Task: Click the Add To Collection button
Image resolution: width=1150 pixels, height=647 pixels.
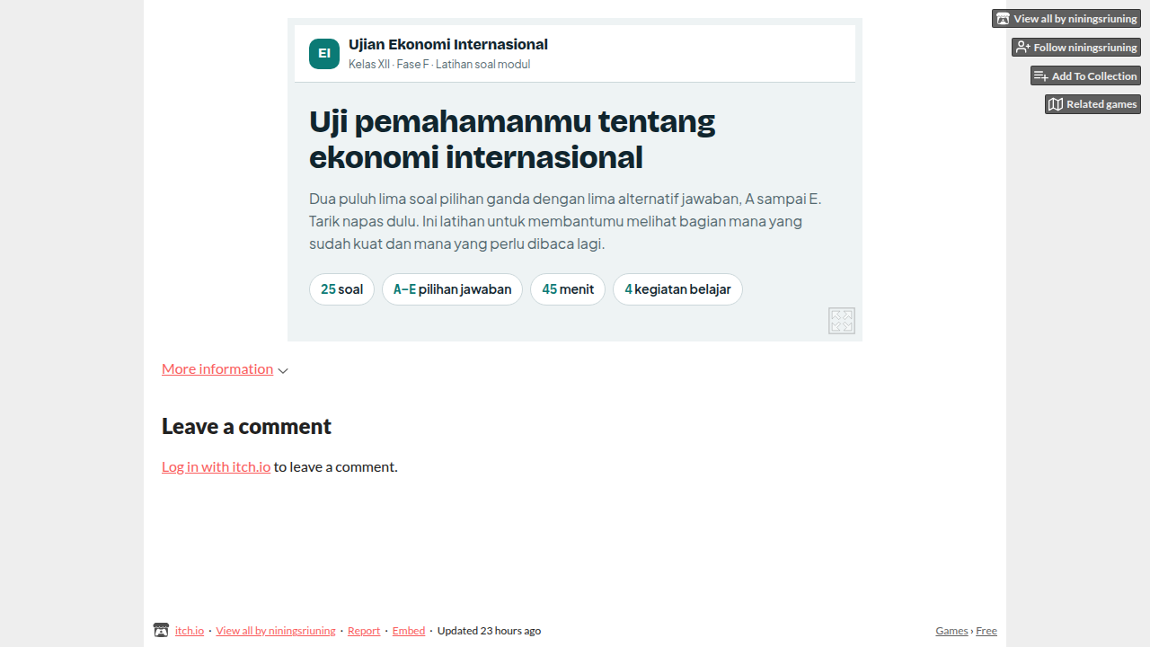Action: pyautogui.click(x=1085, y=76)
